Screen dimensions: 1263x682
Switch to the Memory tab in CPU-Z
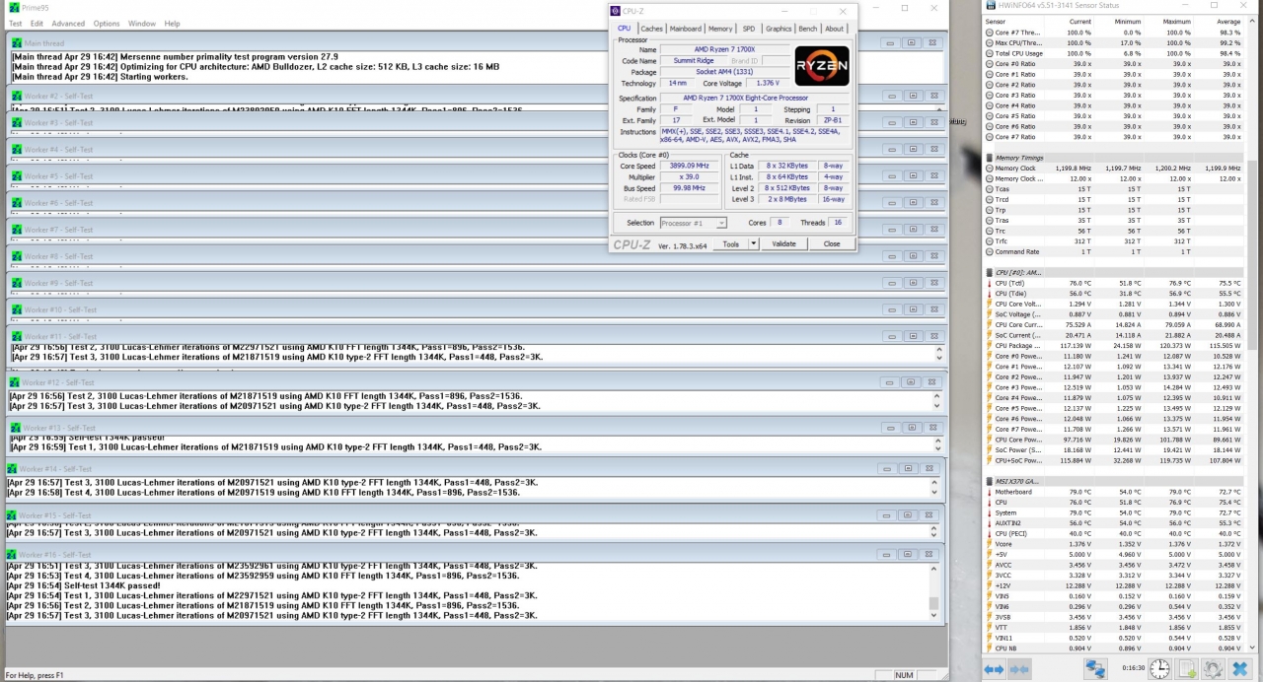click(720, 29)
